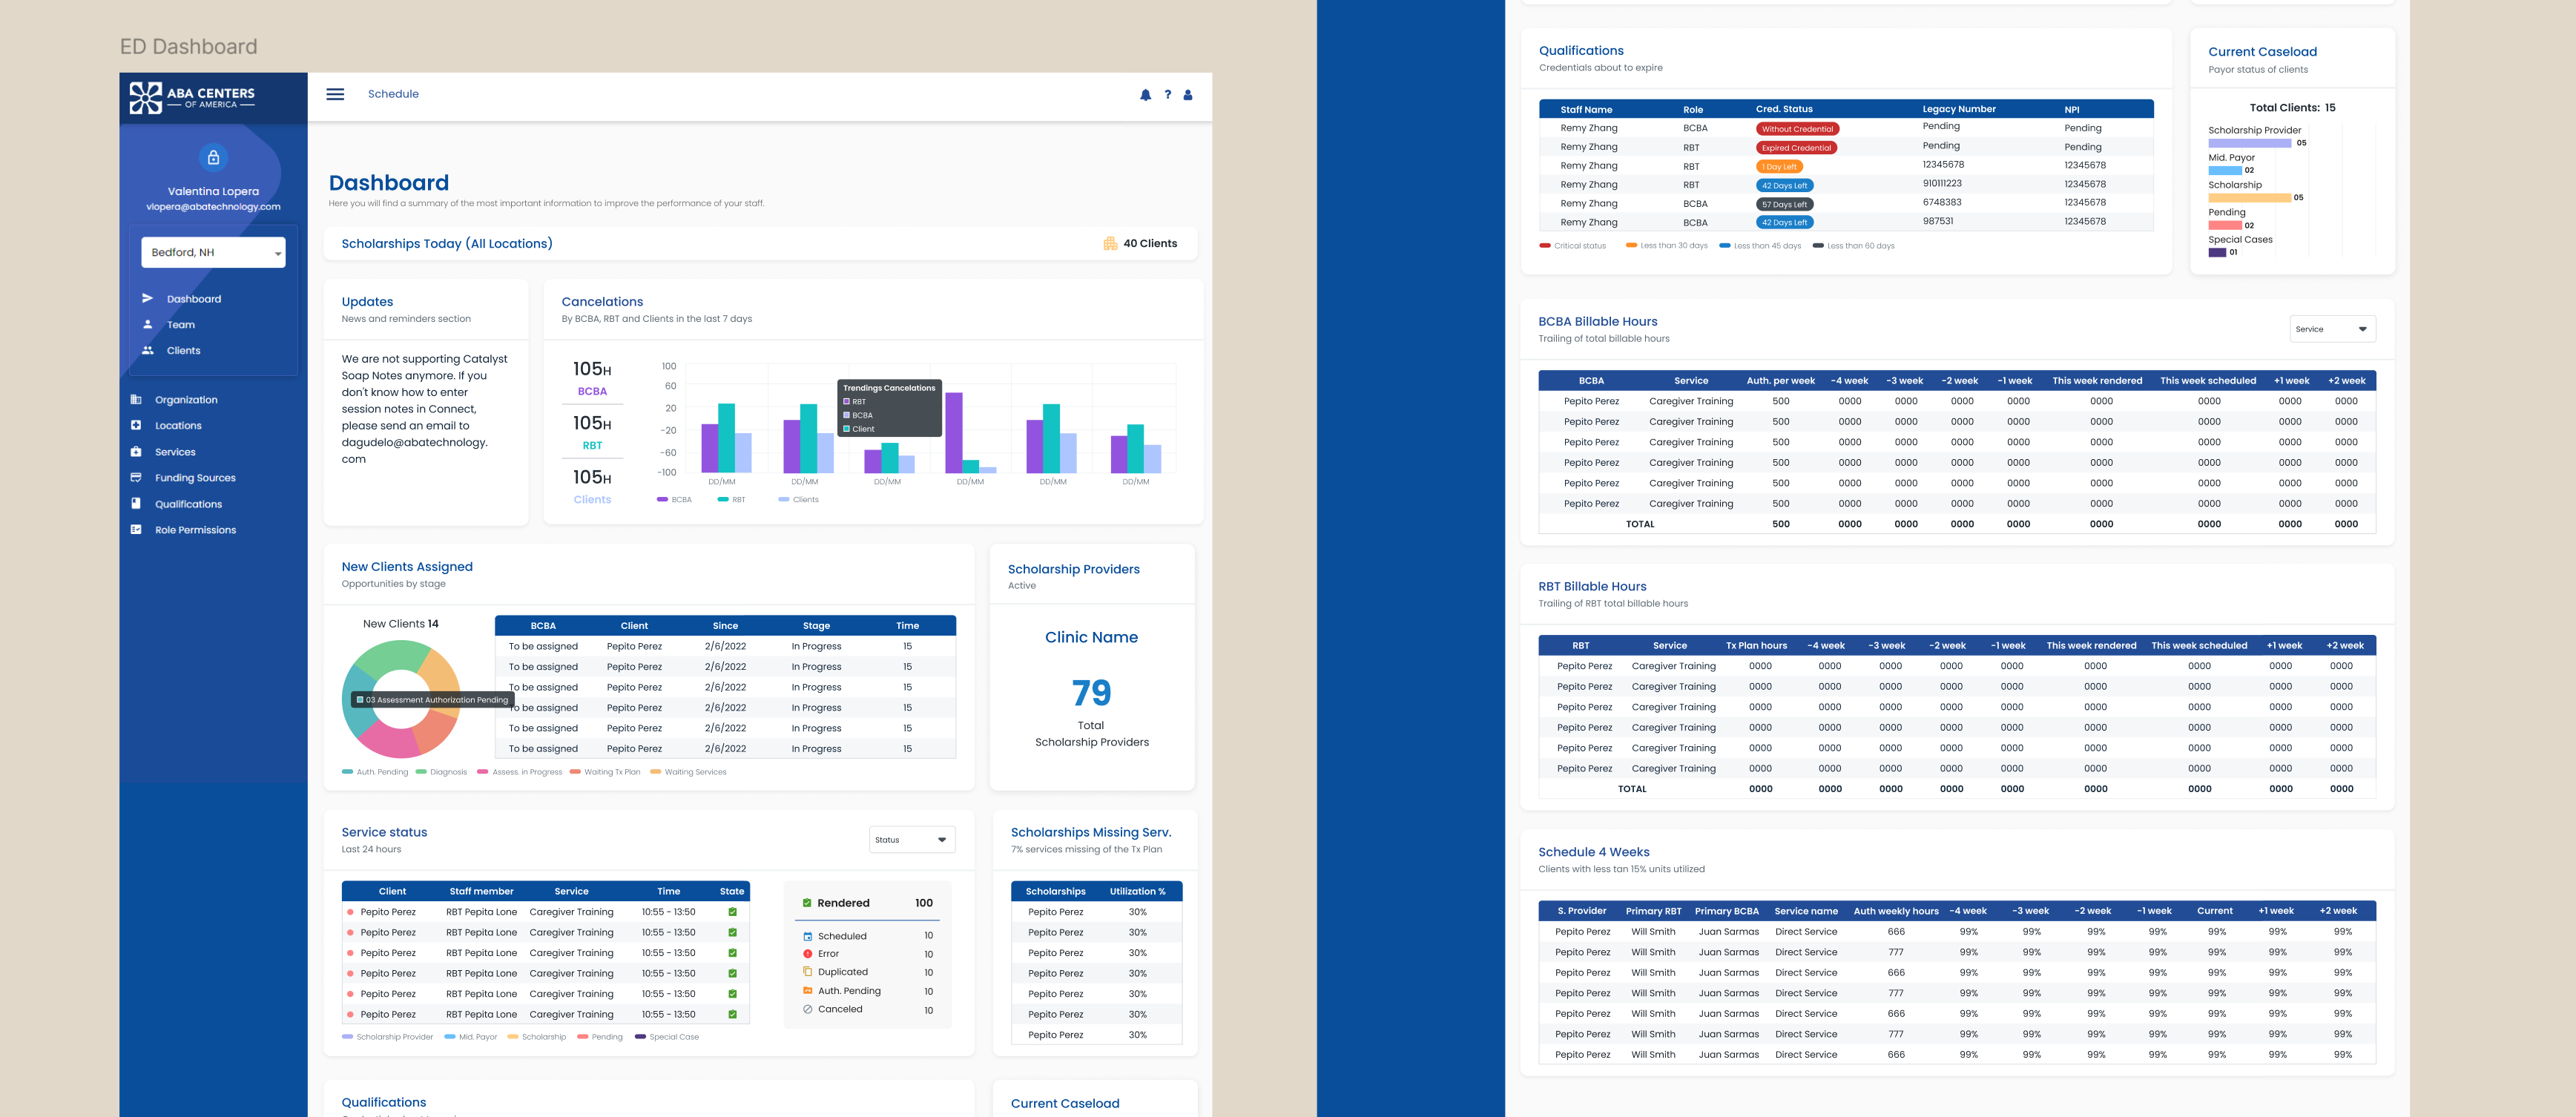The width and height of the screenshot is (2576, 1117).
Task: Select Team in the sidebar menu
Action: click(181, 325)
